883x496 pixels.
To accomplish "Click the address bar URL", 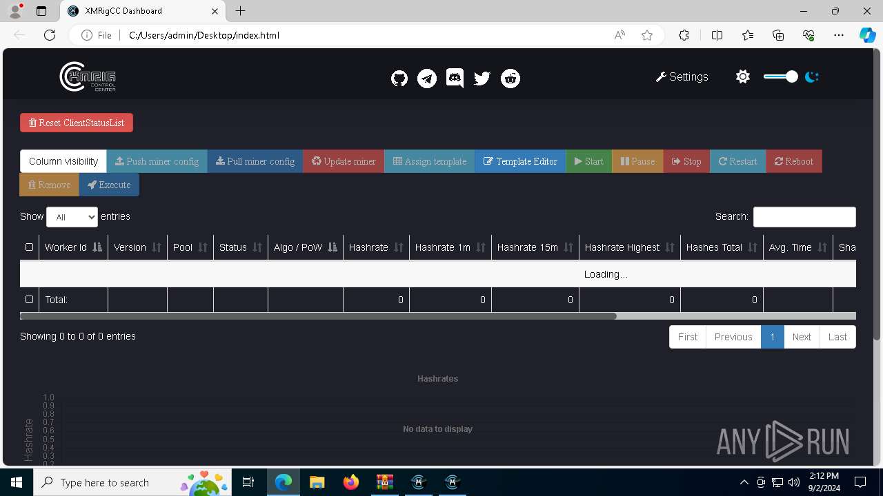I will pyautogui.click(x=204, y=35).
